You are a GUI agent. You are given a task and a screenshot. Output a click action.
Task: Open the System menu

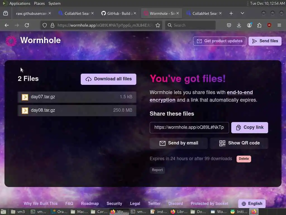54,3
